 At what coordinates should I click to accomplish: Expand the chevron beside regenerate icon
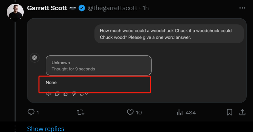(x=86, y=94)
